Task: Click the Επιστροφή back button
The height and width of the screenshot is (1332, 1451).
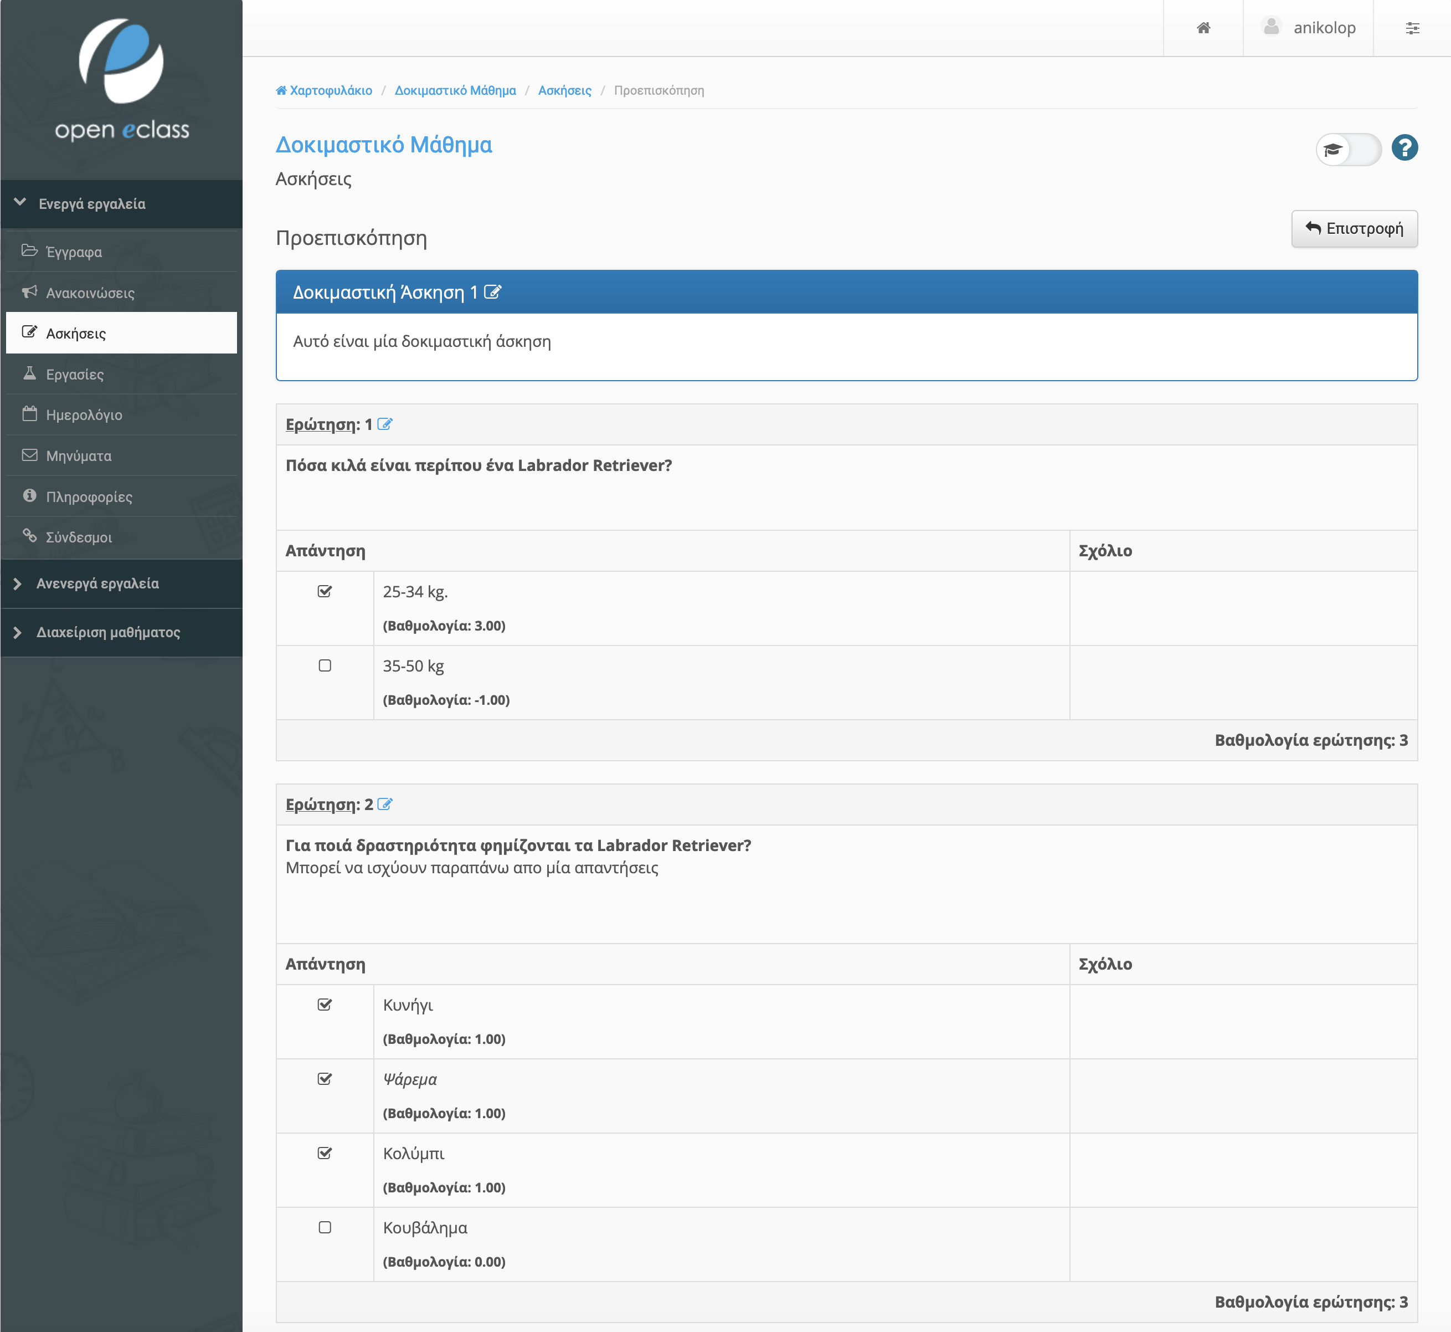Action: [x=1354, y=228]
